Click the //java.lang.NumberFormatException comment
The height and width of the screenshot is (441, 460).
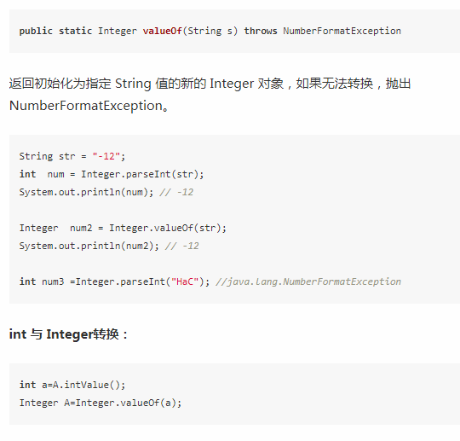click(308, 281)
